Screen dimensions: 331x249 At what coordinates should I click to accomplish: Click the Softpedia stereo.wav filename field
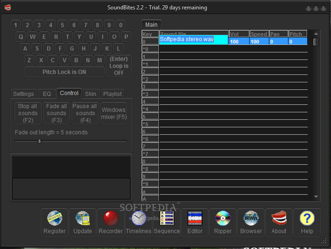[x=194, y=39]
